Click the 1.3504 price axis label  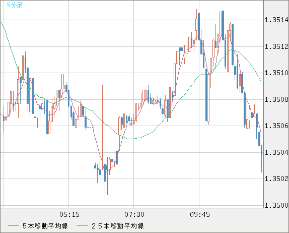tap(276, 152)
